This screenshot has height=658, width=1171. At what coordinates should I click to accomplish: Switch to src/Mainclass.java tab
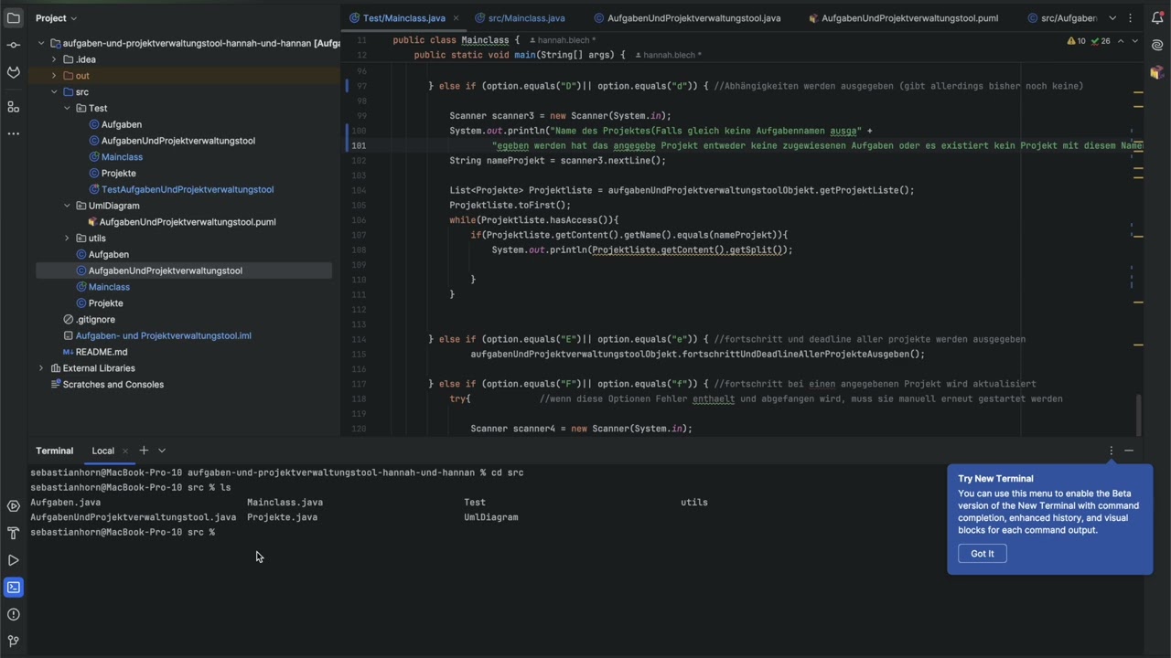pyautogui.click(x=521, y=18)
